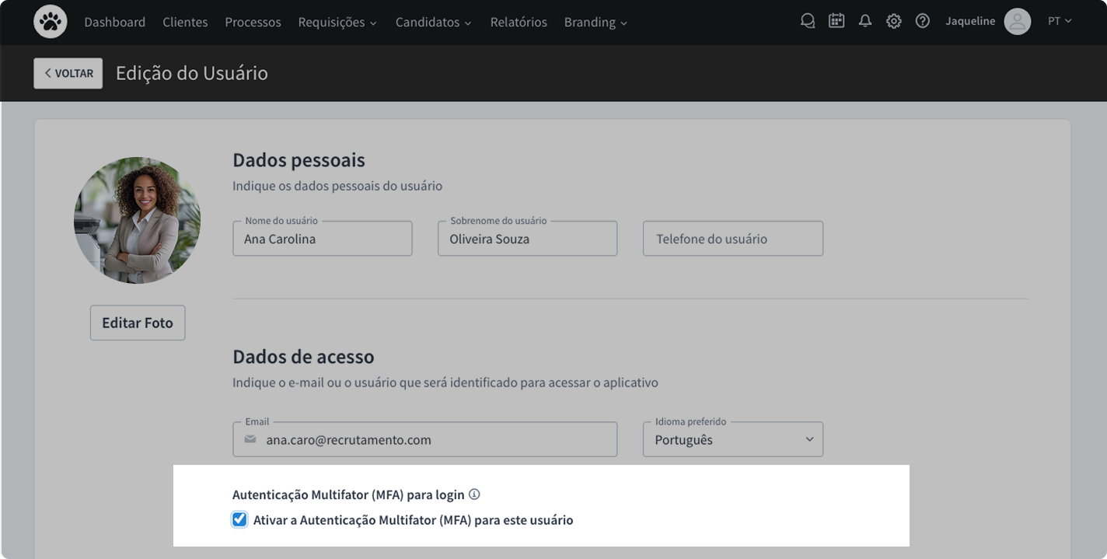Expand the PT language selector
Viewport: 1107px width, 559px height.
pyautogui.click(x=1060, y=21)
